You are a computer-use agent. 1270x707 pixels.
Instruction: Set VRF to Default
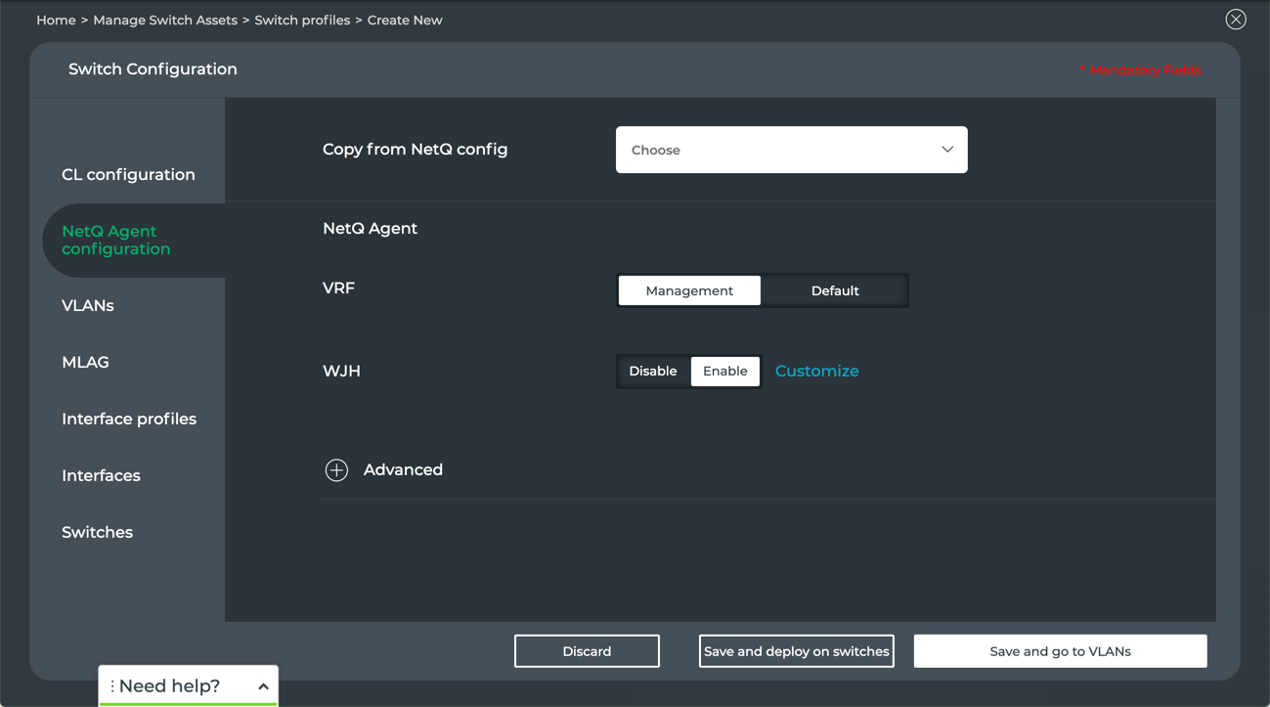[x=834, y=290]
